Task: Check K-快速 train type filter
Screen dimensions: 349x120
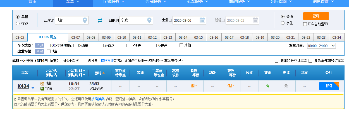Action: pos(155,45)
